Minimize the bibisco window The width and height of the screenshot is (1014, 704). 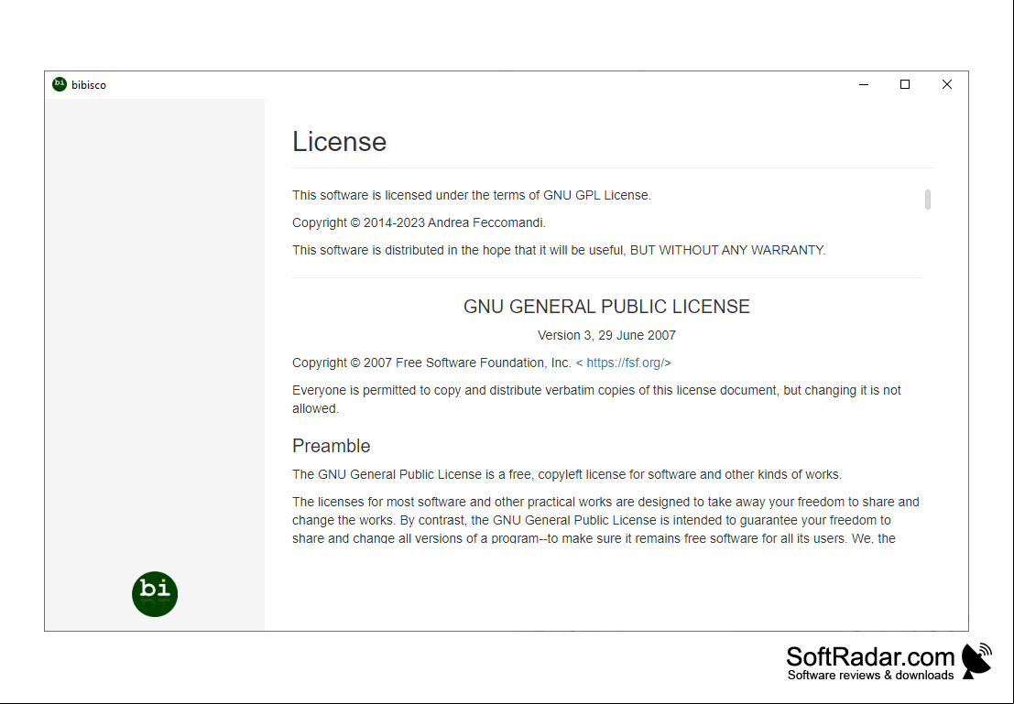[x=864, y=85]
